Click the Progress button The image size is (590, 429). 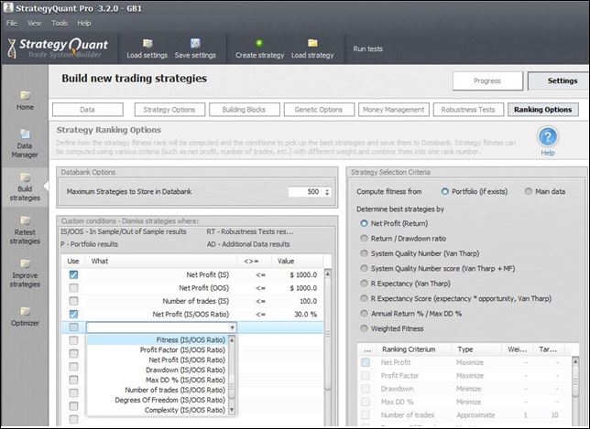tap(487, 80)
